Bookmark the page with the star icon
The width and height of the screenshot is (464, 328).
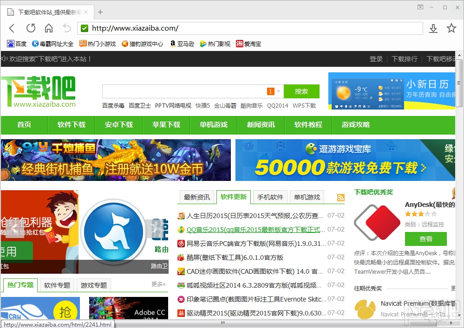coord(451,28)
